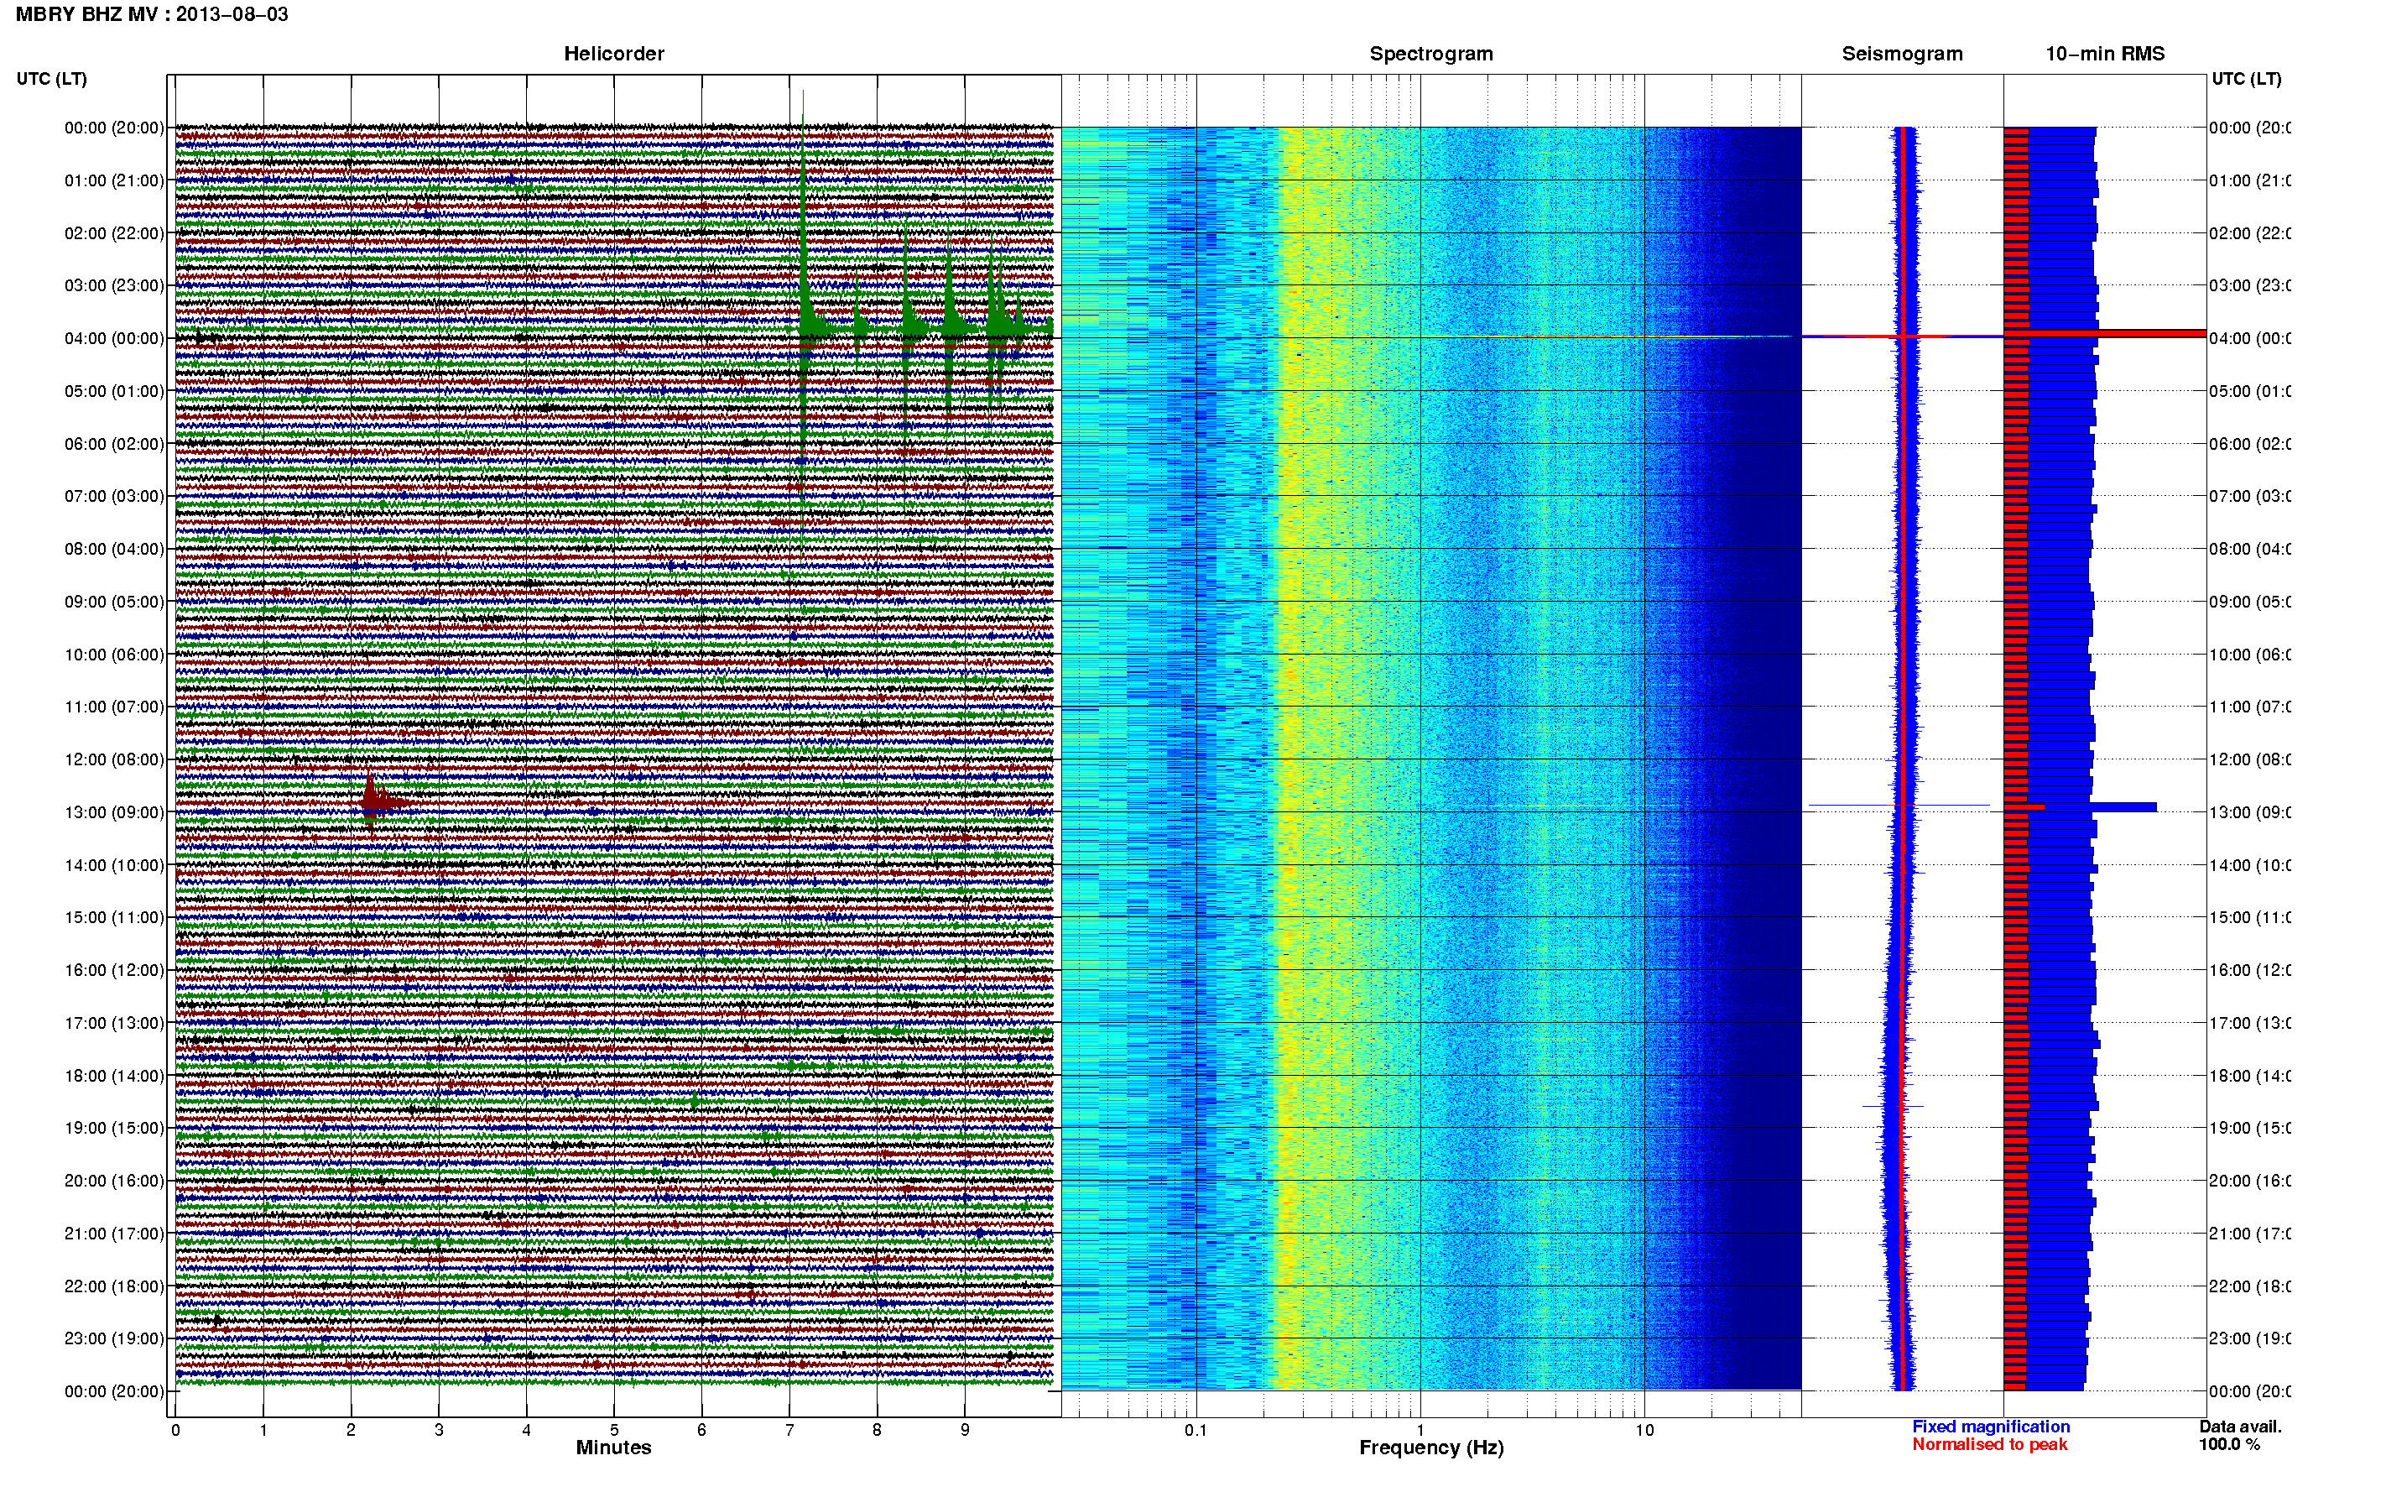The height and width of the screenshot is (1492, 2386).
Task: Click the 'Data avail.' label
Action: [x=2240, y=1427]
